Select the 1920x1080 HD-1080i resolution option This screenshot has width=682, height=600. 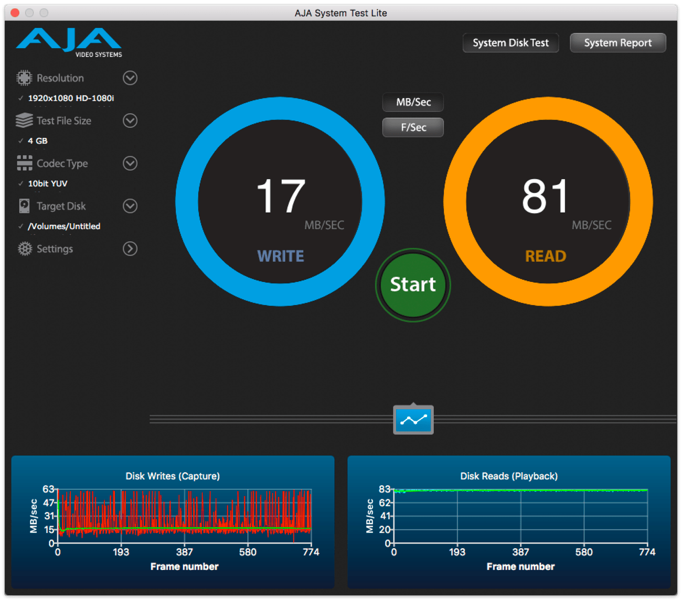click(x=71, y=98)
